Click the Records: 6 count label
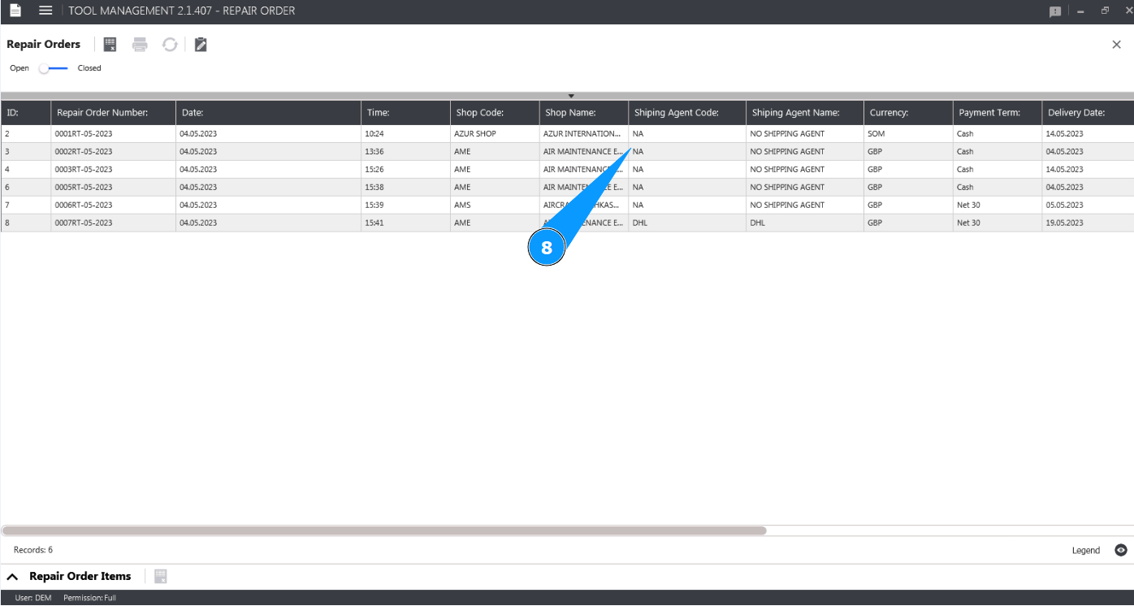Viewport: 1134px width, 606px height. tap(33, 550)
